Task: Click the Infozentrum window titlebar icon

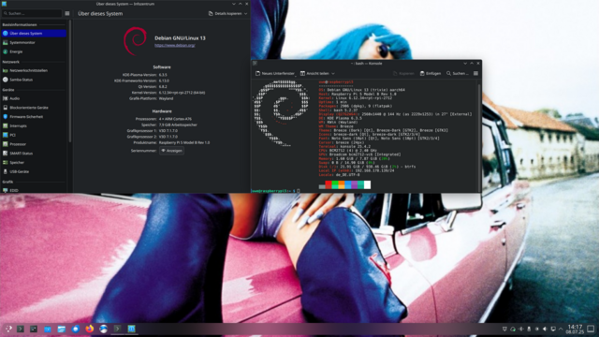Action: [4, 4]
